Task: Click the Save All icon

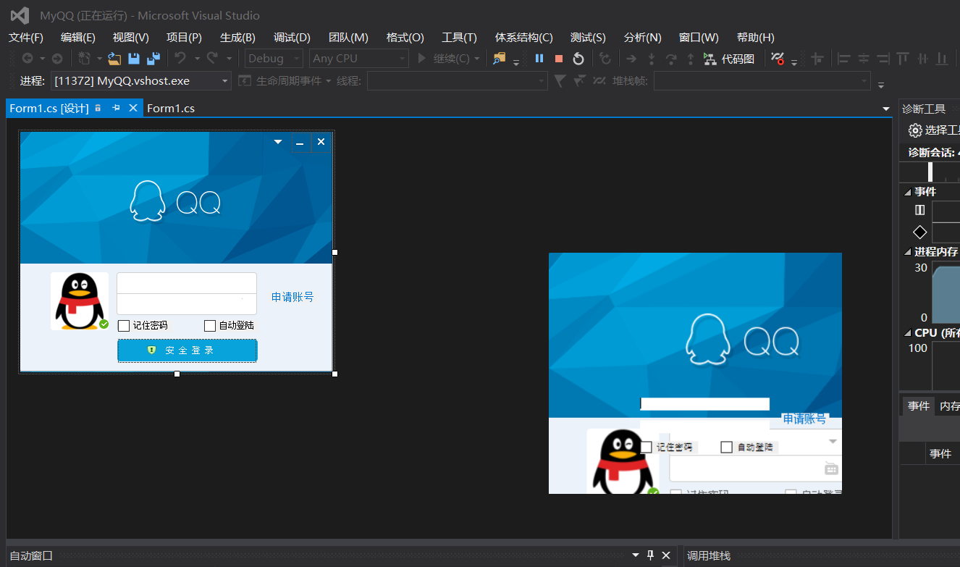Action: click(x=153, y=59)
